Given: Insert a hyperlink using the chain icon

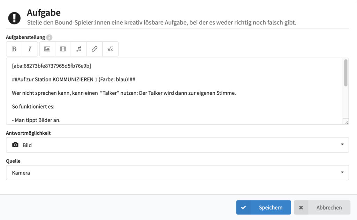Looking at the screenshot, I should (94, 49).
